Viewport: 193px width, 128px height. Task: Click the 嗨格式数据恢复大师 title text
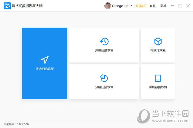tap(27, 6)
